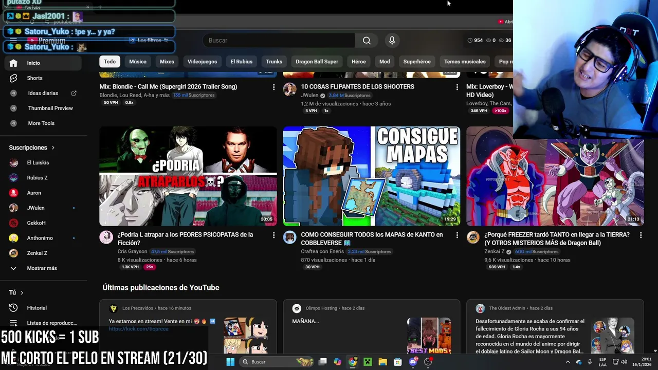Open Craftea con Eneris channel avatar
This screenshot has height=370, width=658.
coord(289,237)
